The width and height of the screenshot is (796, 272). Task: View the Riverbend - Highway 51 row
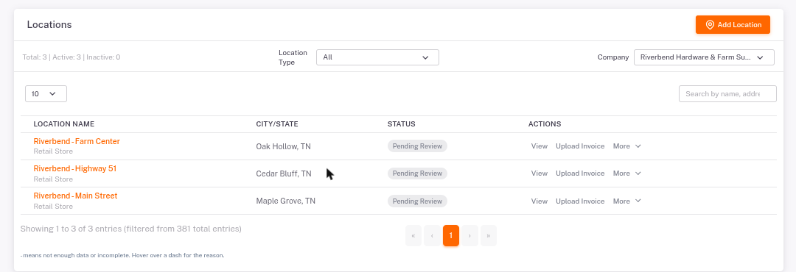pyautogui.click(x=539, y=173)
